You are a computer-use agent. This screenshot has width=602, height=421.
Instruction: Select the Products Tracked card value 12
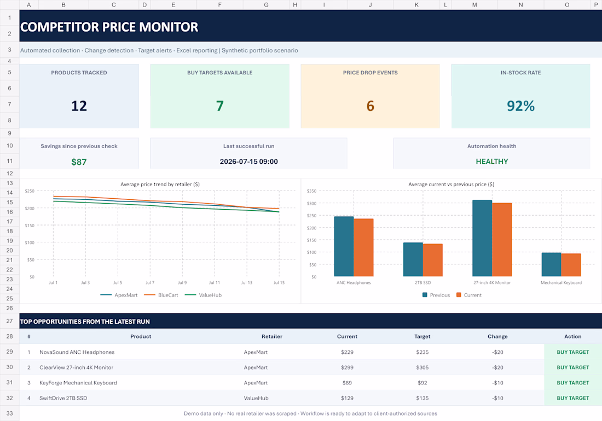click(79, 106)
